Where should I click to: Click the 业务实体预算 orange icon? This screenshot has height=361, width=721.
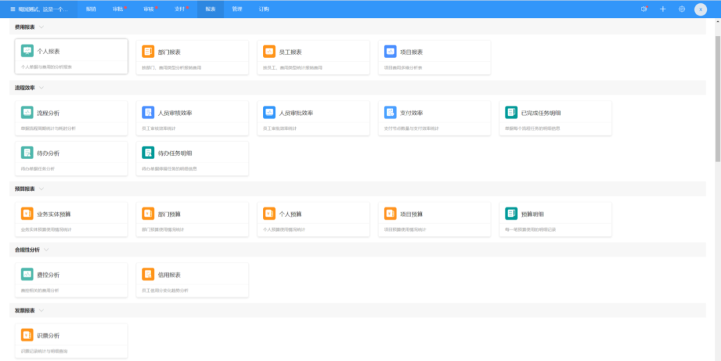(x=27, y=214)
